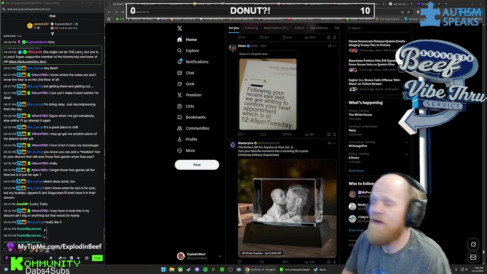Screen dimensions: 487x274
Task: Switch to Weed twitter (21+) tab
Action: click(276, 28)
